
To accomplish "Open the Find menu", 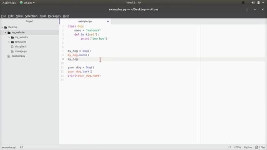I will [43, 16].
